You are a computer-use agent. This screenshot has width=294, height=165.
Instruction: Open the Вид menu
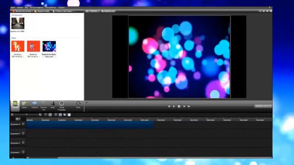coord(27,8)
